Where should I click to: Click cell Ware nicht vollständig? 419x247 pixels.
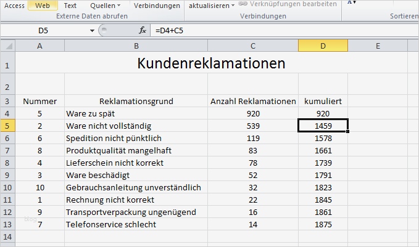point(136,126)
